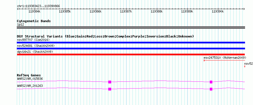Click the WARS2|NM_201263 gene label
The image size is (253, 105).
point(30,86)
